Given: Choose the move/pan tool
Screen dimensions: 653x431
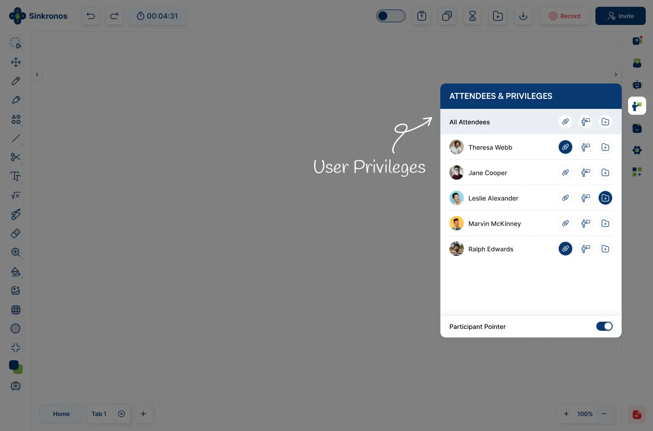Looking at the screenshot, I should [16, 62].
